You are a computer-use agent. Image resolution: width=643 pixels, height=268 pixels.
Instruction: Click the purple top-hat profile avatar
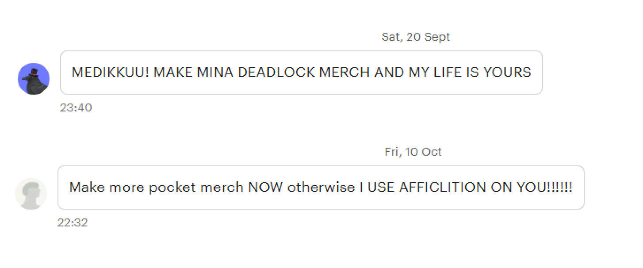pyautogui.click(x=34, y=79)
